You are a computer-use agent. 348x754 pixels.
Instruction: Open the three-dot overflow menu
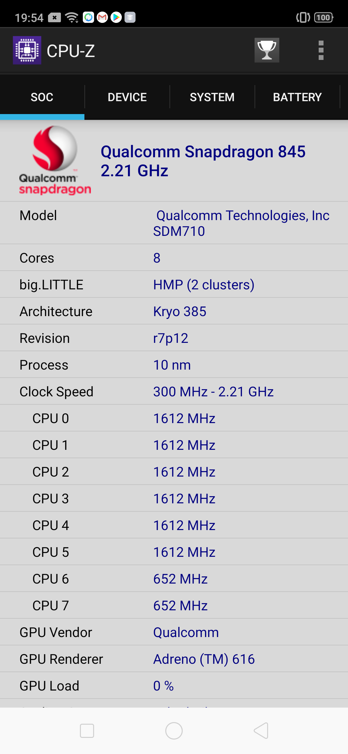321,50
